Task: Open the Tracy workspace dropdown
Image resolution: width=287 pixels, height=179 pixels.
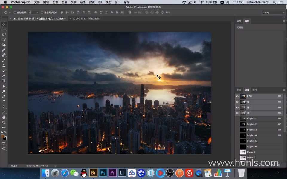Action: 273,13
